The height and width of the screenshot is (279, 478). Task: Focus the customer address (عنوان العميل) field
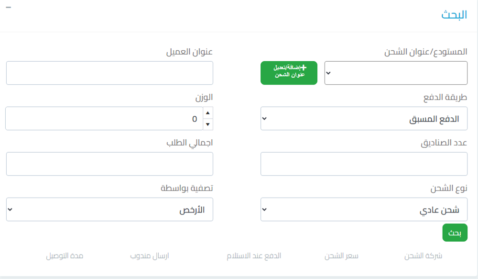coord(109,73)
